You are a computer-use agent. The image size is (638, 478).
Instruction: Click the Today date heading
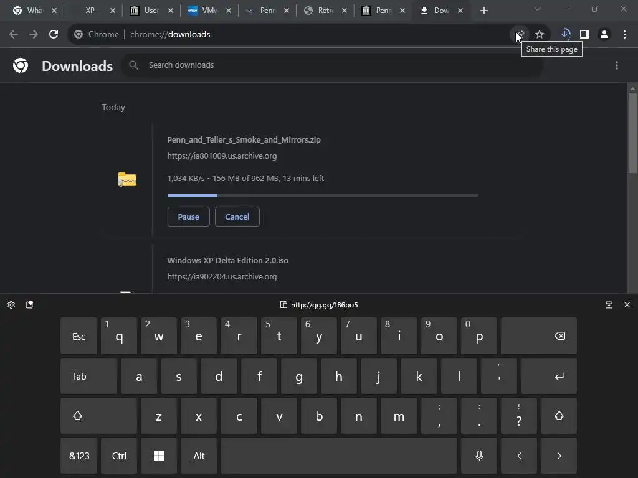tap(113, 107)
